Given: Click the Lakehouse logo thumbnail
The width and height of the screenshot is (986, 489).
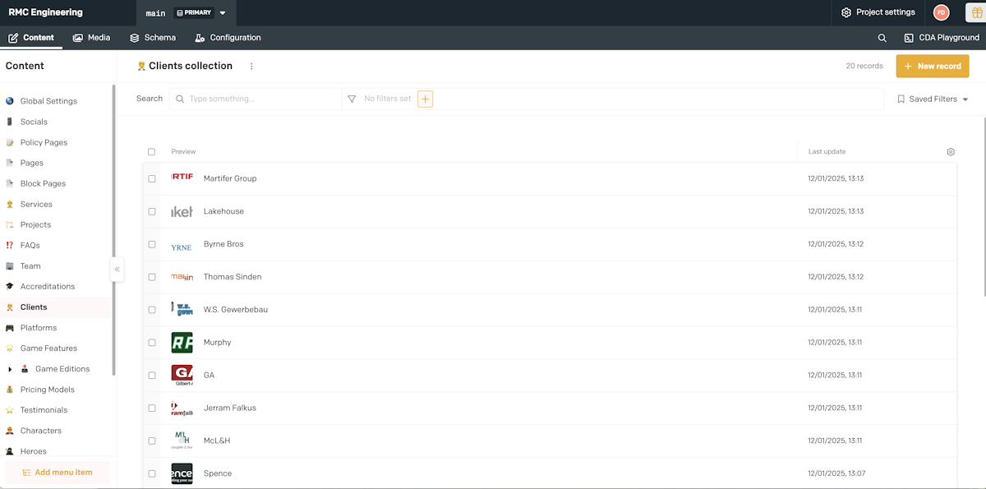Looking at the screenshot, I should point(182,211).
